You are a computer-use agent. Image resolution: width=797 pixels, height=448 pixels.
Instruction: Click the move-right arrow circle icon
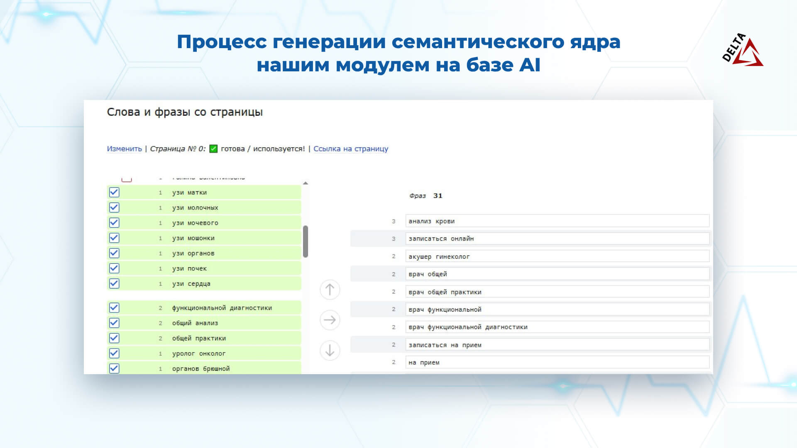330,320
